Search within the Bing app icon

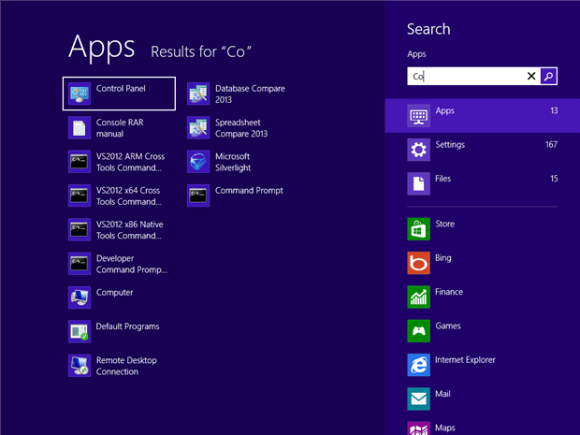(418, 263)
